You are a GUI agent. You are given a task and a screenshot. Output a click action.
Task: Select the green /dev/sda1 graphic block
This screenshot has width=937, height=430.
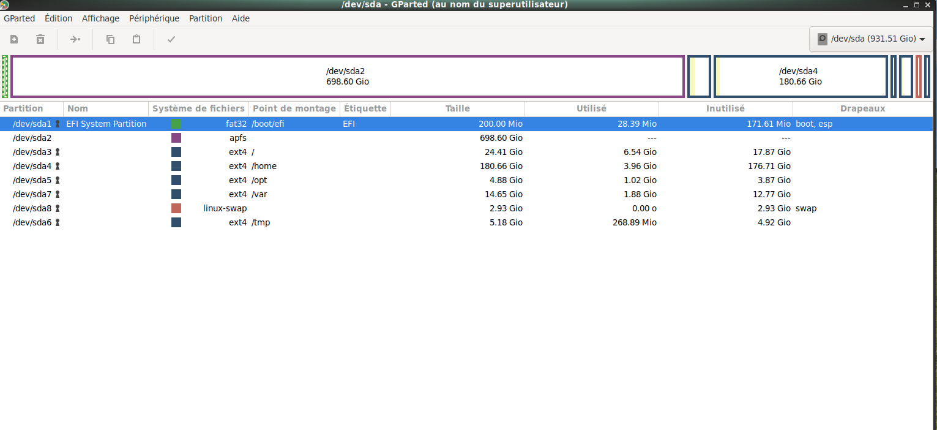pyautogui.click(x=5, y=77)
